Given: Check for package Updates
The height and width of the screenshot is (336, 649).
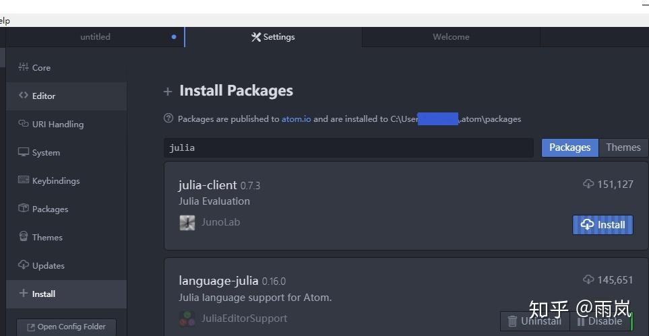Looking at the screenshot, I should [x=48, y=265].
